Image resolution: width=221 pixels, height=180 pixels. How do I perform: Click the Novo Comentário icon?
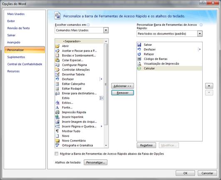point(57,140)
